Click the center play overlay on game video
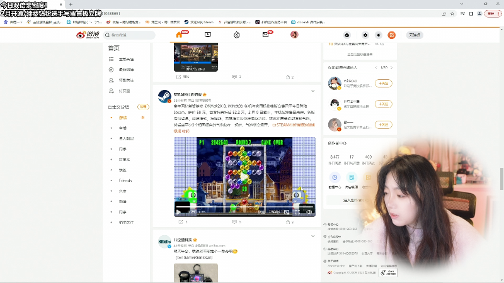This screenshot has width=504, height=283. coord(244,177)
